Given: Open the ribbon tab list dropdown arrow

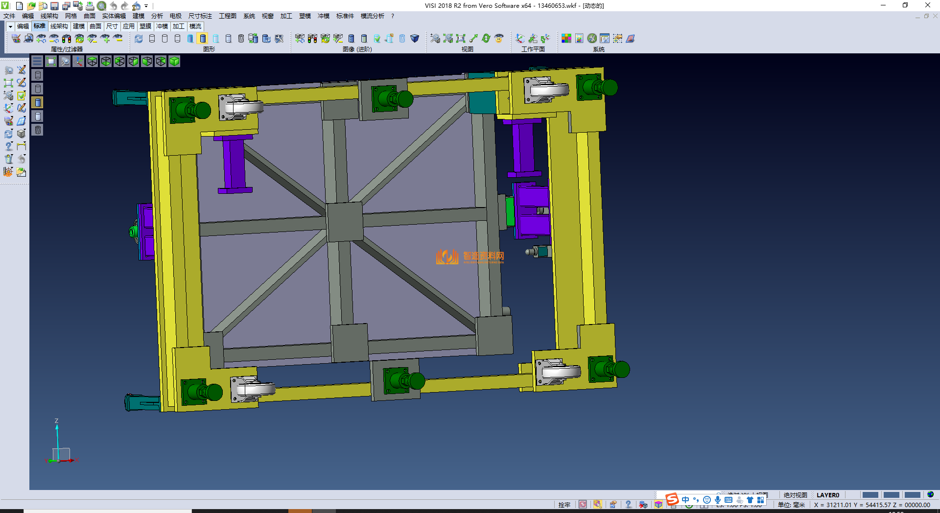Looking at the screenshot, I should (10, 26).
